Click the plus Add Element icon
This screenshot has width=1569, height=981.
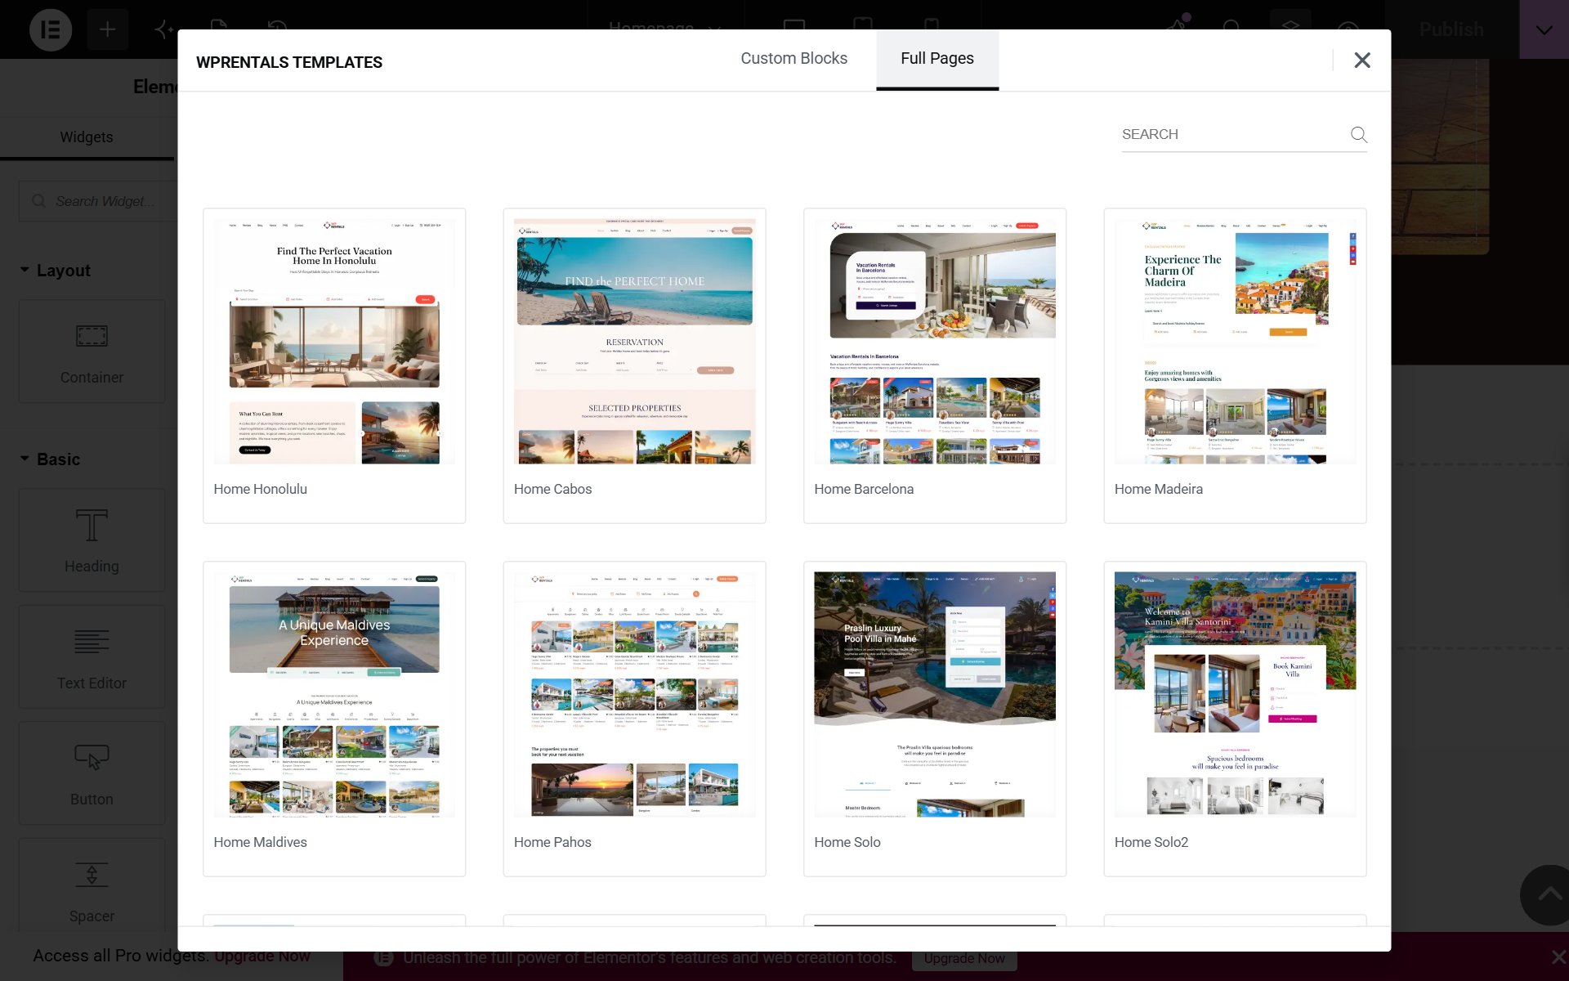pos(107,30)
